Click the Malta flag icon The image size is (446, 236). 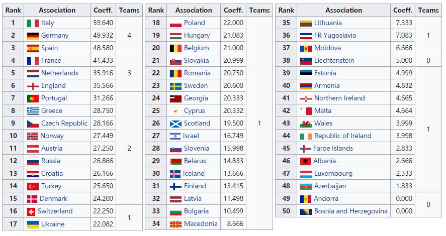click(x=305, y=111)
